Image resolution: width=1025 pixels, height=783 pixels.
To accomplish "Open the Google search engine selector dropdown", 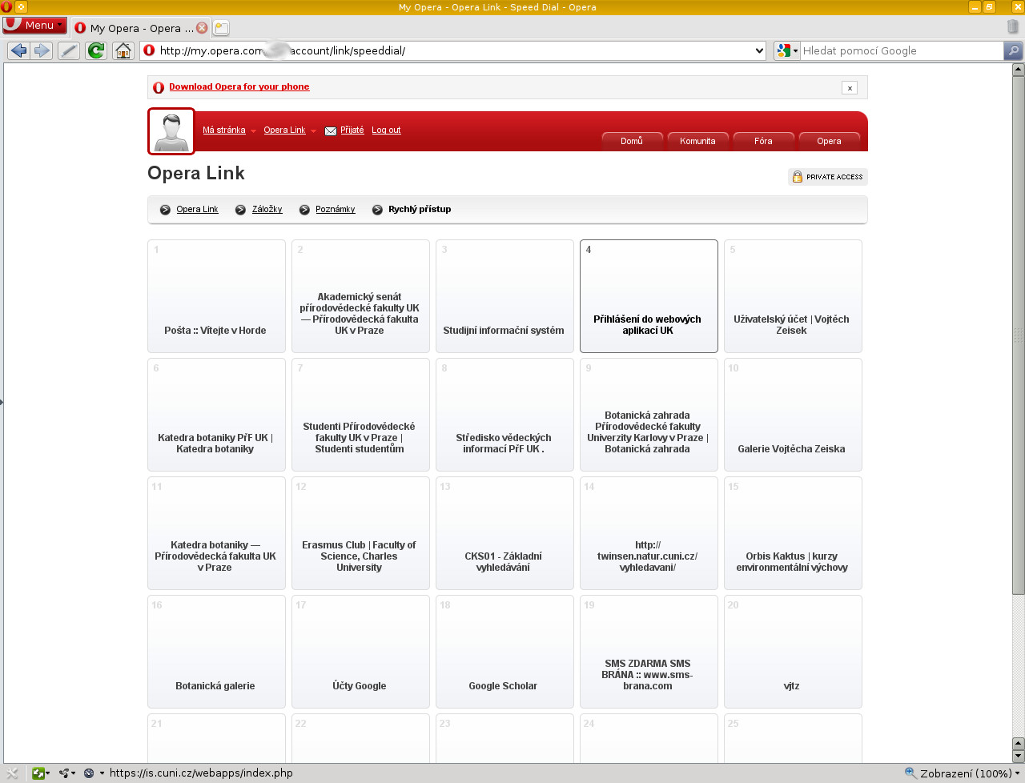I will coord(787,50).
